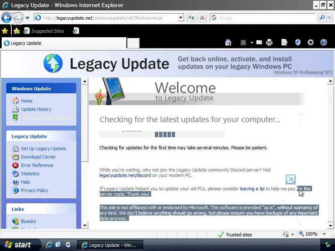The width and height of the screenshot is (335, 251).
Task: Click Restore hidden updates sidebar item
Action: click(x=45, y=118)
